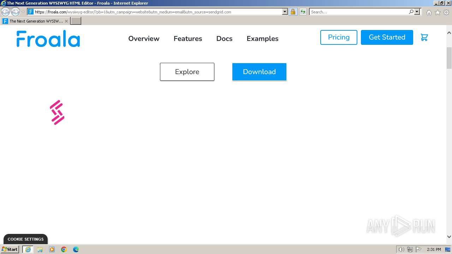Image resolution: width=452 pixels, height=254 pixels.
Task: Open Favorites star icon
Action: point(438,12)
